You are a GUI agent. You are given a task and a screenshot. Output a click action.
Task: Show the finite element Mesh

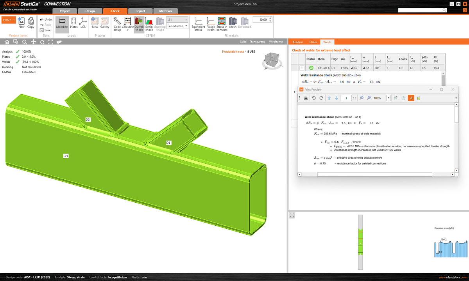tap(233, 23)
